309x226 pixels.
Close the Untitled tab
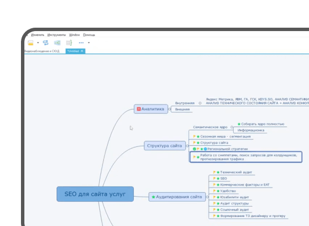click(82, 51)
